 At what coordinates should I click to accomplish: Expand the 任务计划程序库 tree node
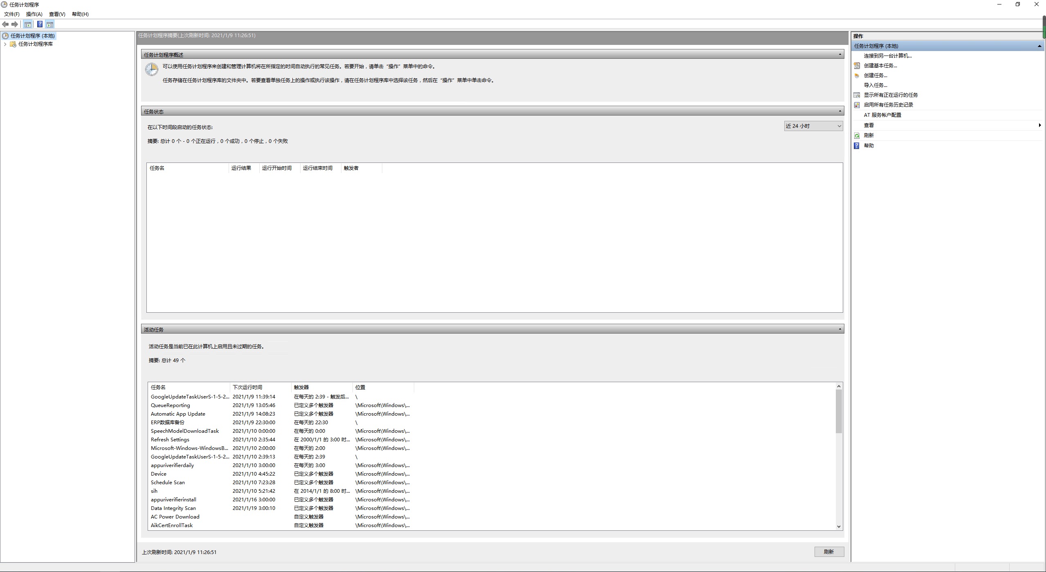(5, 44)
